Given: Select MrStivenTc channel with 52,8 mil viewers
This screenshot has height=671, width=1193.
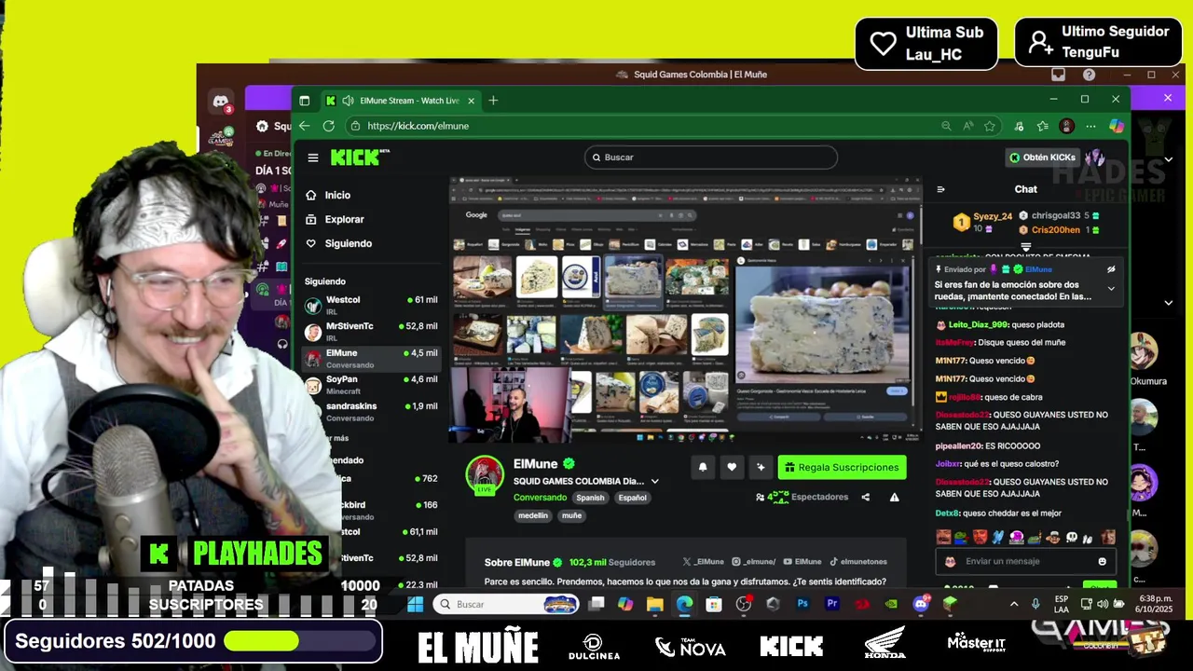Looking at the screenshot, I should click(x=371, y=331).
